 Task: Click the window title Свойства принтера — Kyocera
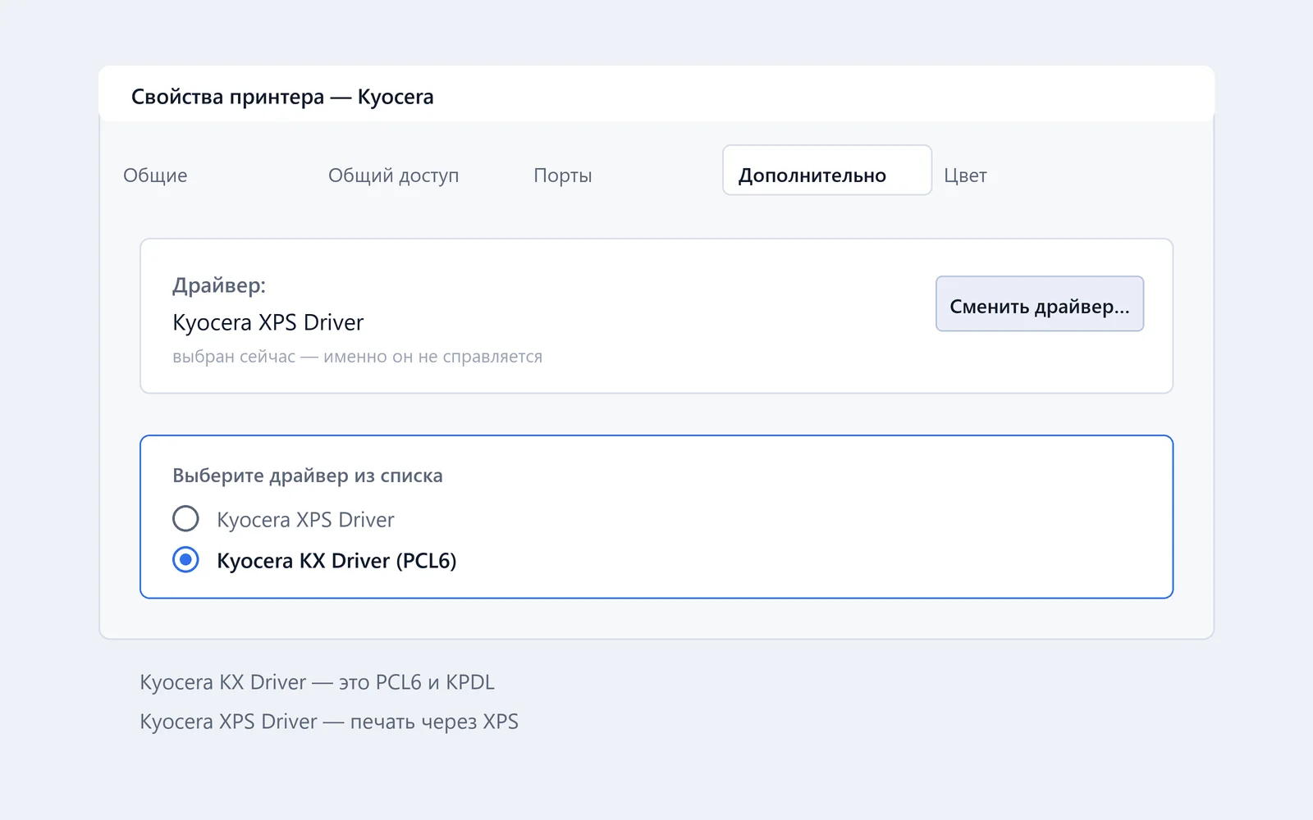[x=282, y=97]
